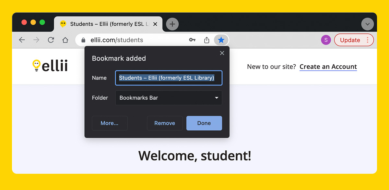Expand the tab search chevron
The image size is (389, 190).
[368, 24]
